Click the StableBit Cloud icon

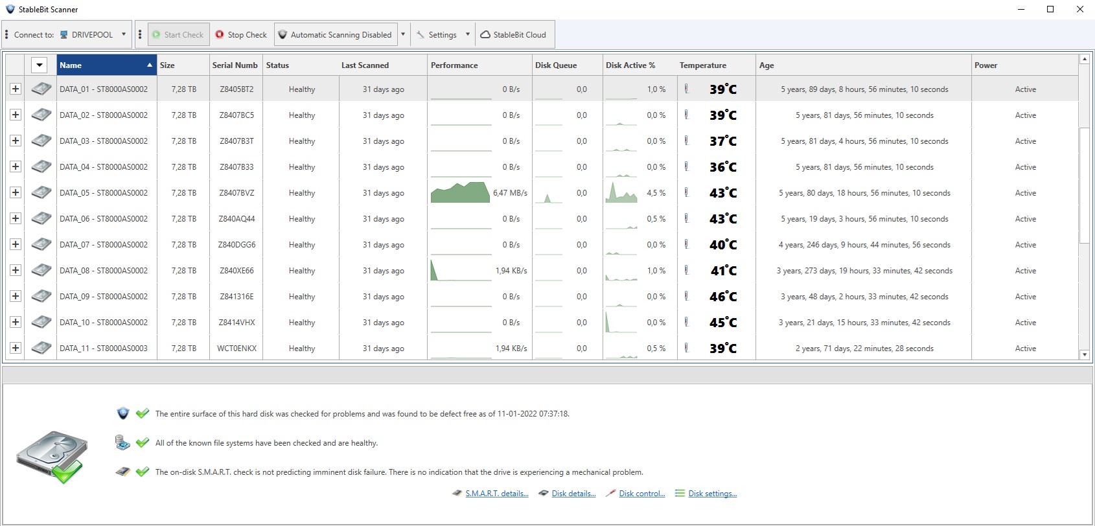tap(485, 35)
